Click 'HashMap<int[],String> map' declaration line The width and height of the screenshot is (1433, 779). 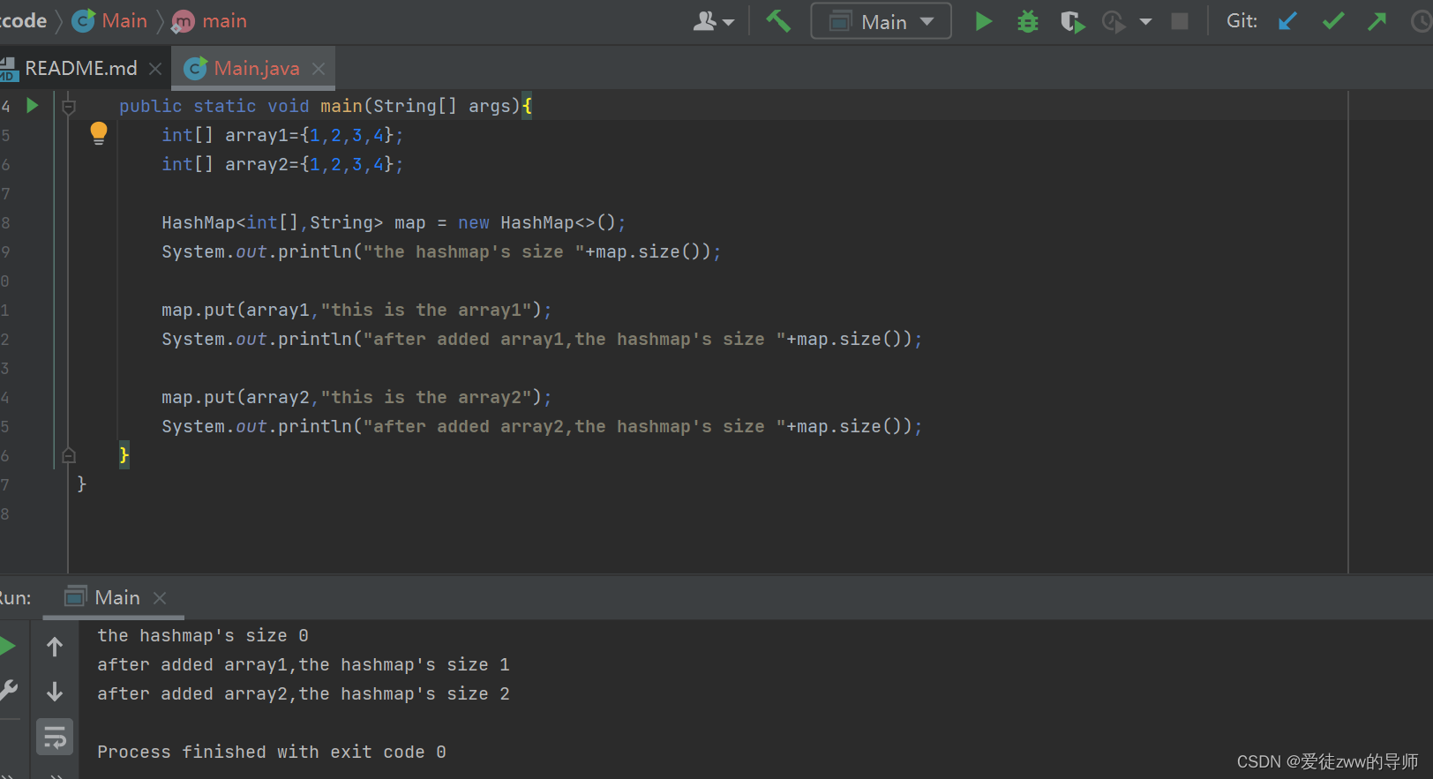(x=394, y=222)
